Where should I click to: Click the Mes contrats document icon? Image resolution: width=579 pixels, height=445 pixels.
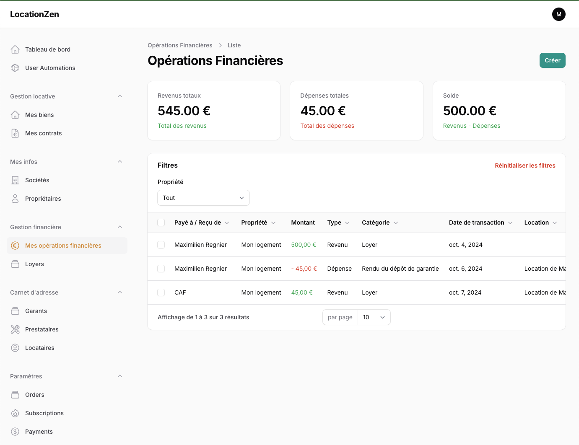15,133
